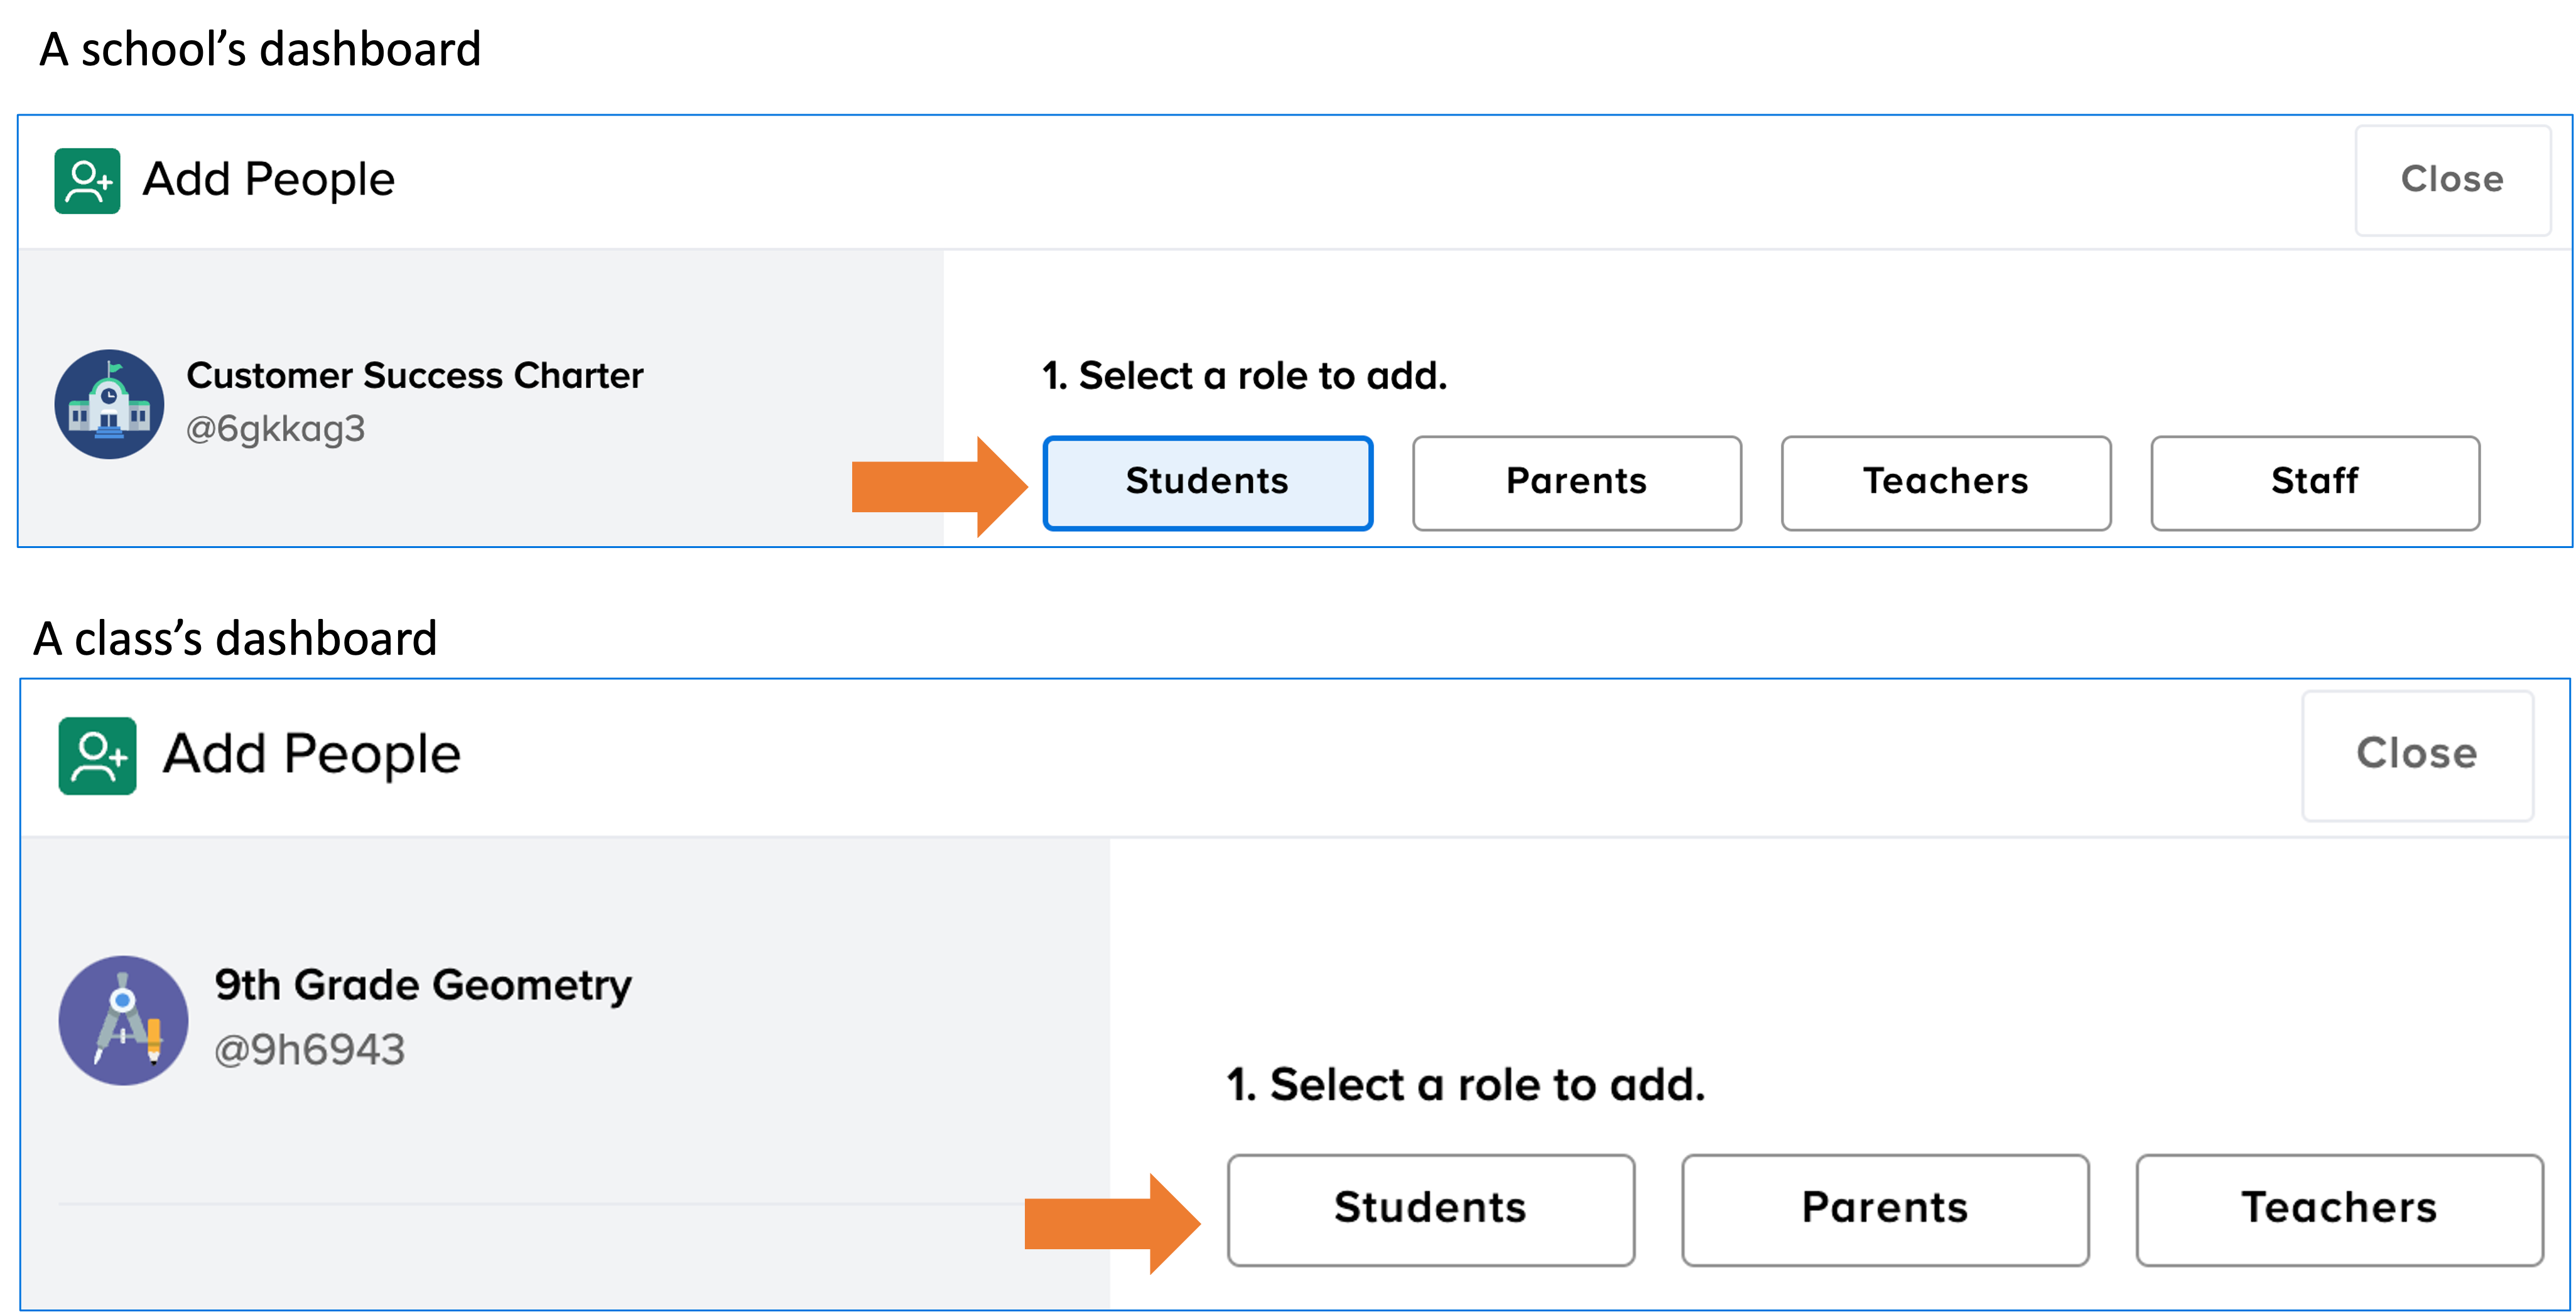
Task: Pick Teachers role in the 9th Grade Geometry dialog
Action: tap(2338, 1209)
